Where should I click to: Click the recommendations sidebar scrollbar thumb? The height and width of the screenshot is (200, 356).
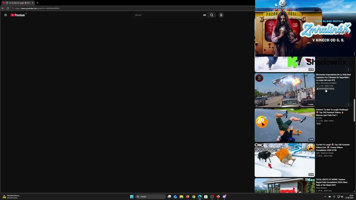(354, 110)
